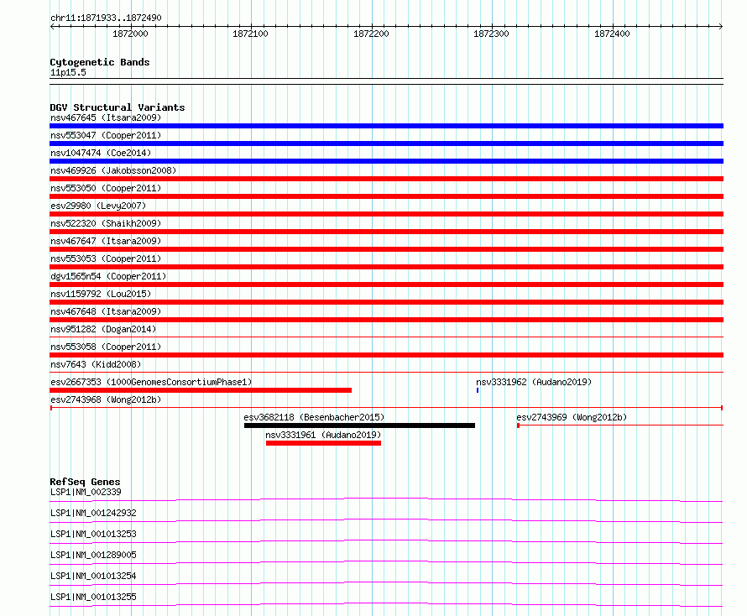Image resolution: width=747 pixels, height=616 pixels.
Task: Click the red esv2667353 variant bar
Action: (201, 390)
